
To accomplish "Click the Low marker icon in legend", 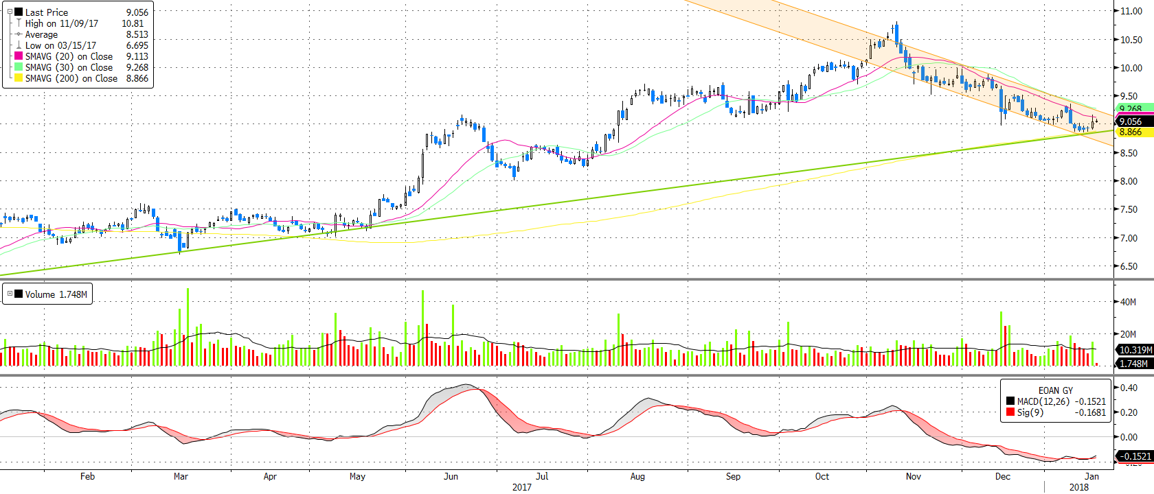I will pos(19,45).
